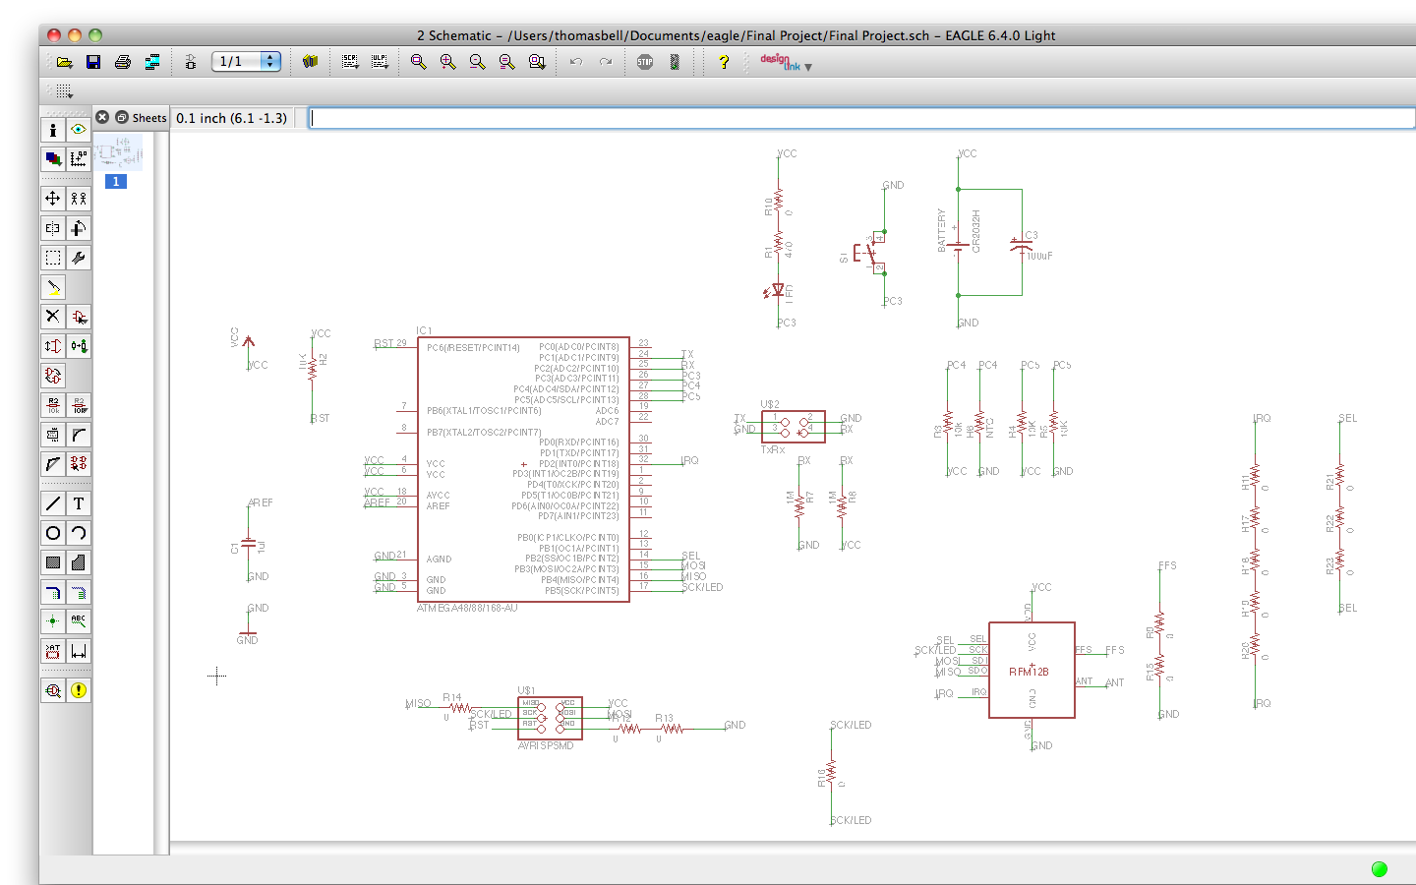
Task: Select the Info tool
Action: point(51,129)
